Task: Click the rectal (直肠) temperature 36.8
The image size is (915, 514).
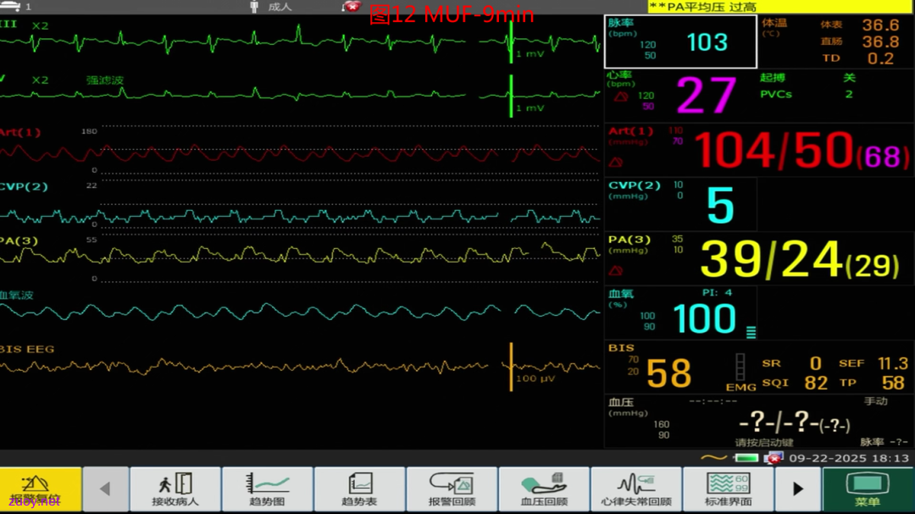Action: 880,41
